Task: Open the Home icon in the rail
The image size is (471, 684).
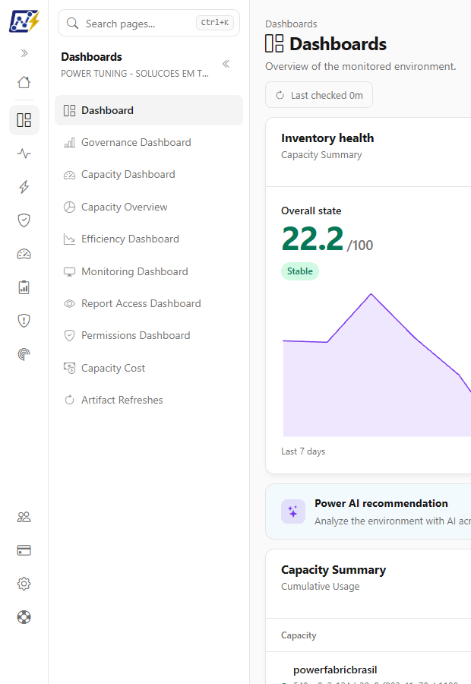Action: tap(24, 82)
